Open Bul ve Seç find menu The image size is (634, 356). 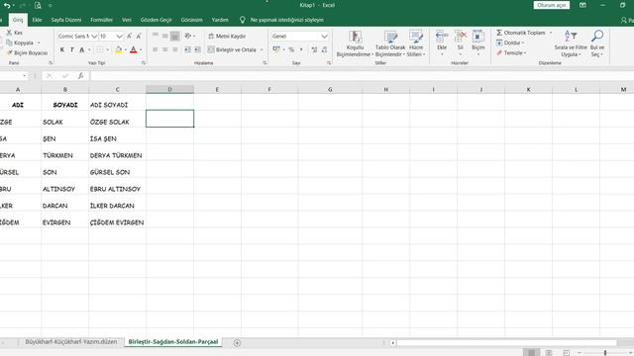click(x=596, y=44)
